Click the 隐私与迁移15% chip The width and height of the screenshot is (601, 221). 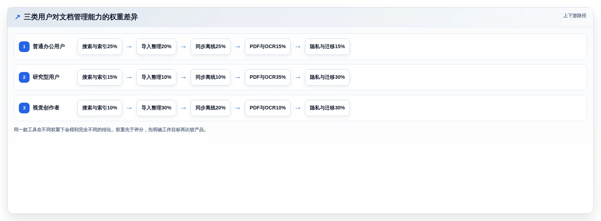(x=327, y=47)
